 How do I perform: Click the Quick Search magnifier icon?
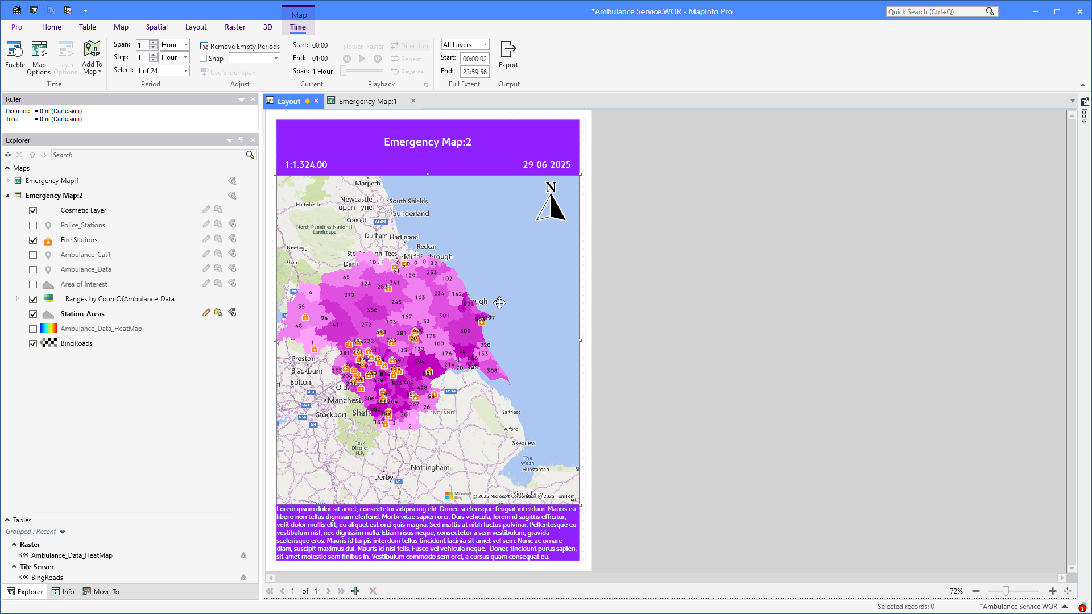pos(990,11)
